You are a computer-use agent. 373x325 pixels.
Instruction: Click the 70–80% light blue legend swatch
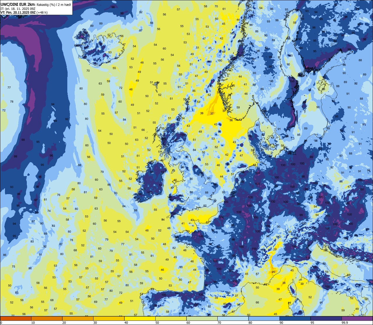(233, 319)
